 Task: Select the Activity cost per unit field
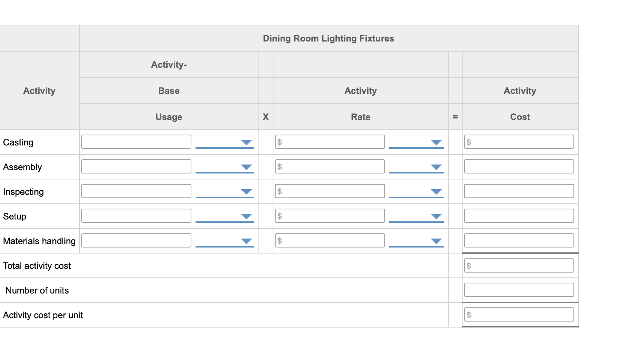pyautogui.click(x=519, y=314)
